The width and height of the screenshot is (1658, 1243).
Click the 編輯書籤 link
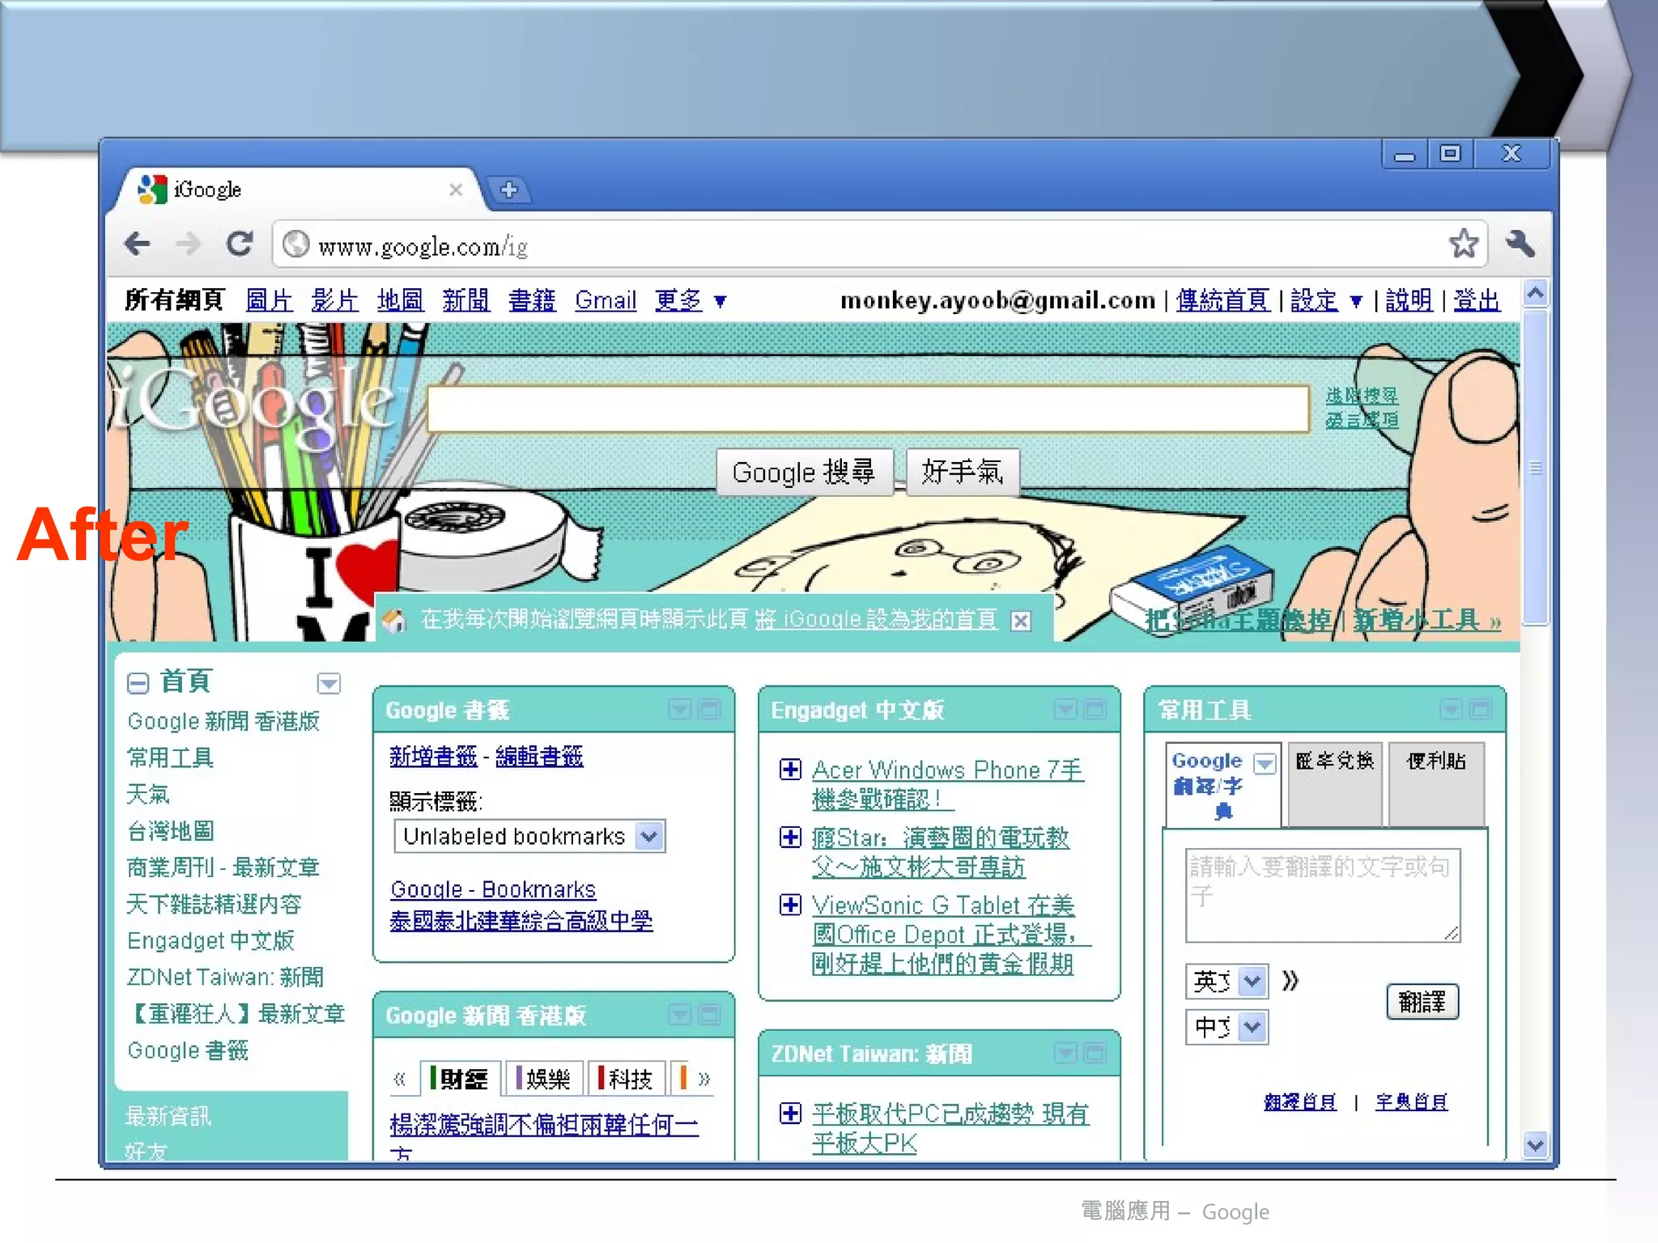[539, 757]
